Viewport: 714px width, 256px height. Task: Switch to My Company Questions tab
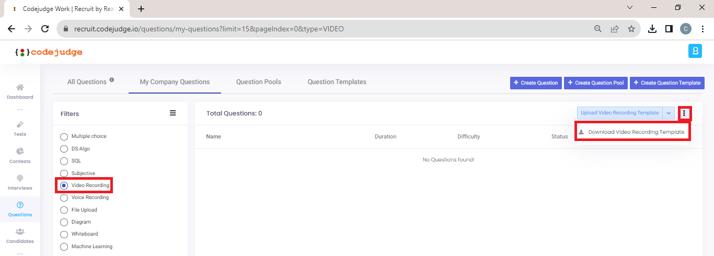tap(175, 82)
